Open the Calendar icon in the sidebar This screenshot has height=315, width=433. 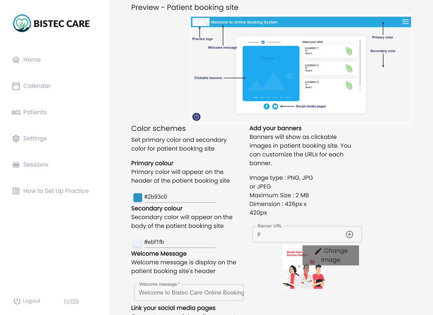point(16,86)
